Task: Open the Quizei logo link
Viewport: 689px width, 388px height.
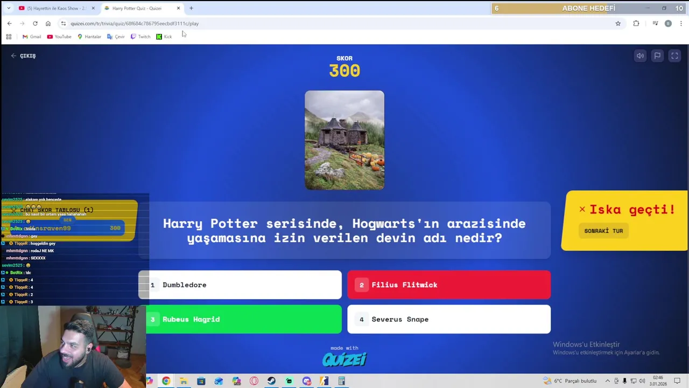Action: tap(344, 359)
